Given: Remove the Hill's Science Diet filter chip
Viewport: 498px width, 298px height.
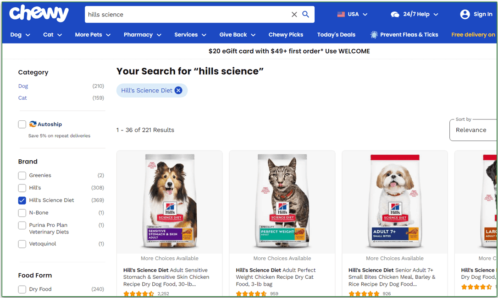Looking at the screenshot, I should [x=178, y=90].
